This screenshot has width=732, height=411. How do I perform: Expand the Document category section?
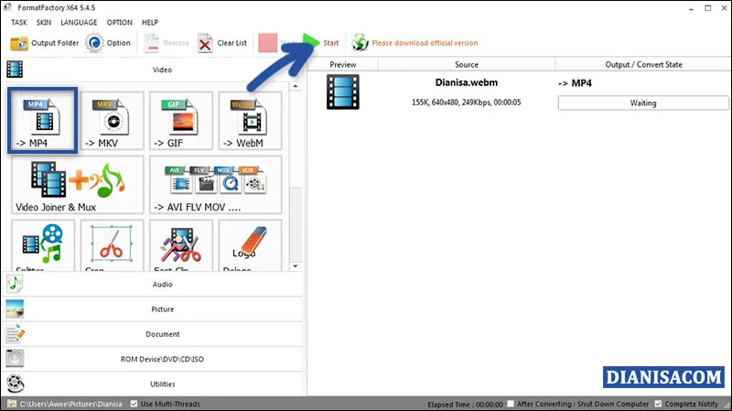point(153,334)
